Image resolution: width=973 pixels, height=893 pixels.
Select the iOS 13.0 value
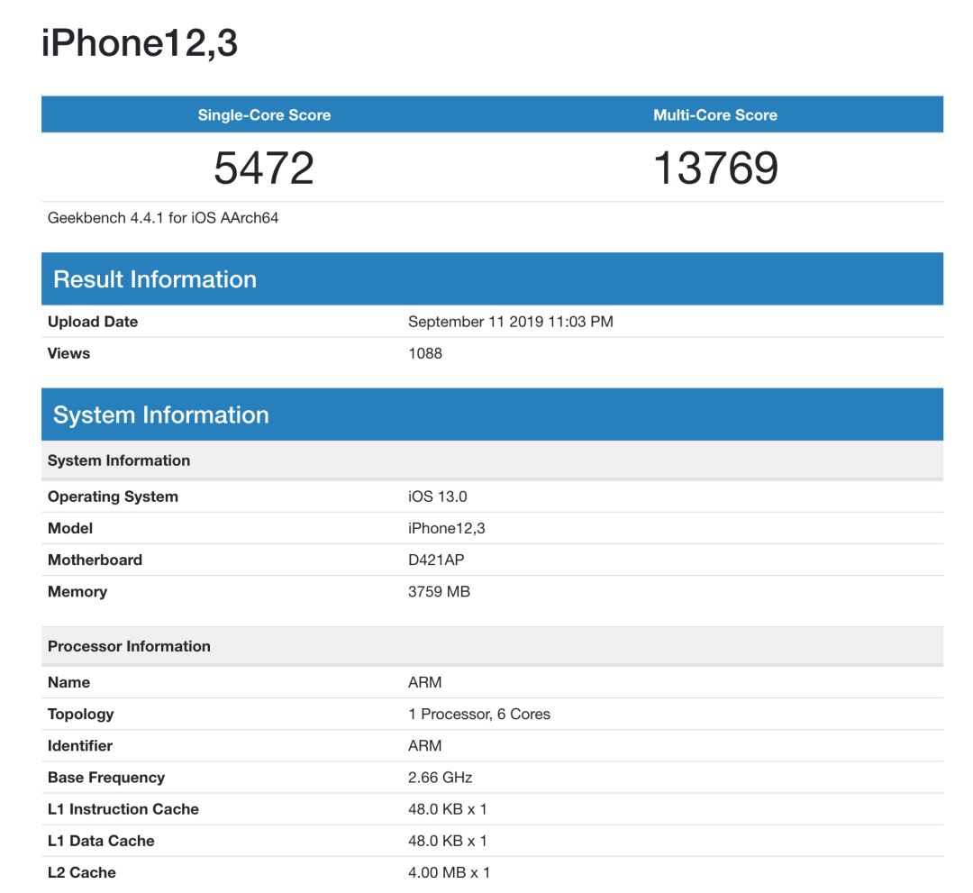pyautogui.click(x=438, y=497)
